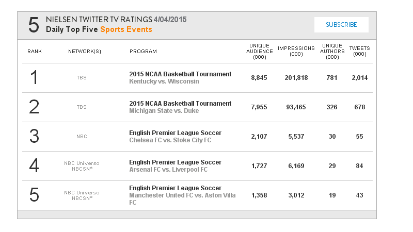Viewport: 413px width, 232px height.
Task: Click the large number 5 header badge
Action: 34,25
